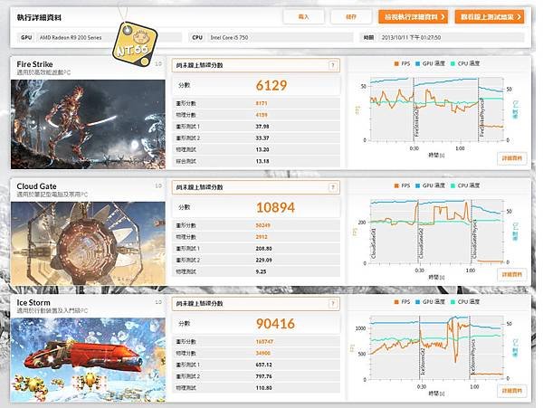
Task: Click the FireStrikePhysics marker line in chart
Action: (x=480, y=109)
